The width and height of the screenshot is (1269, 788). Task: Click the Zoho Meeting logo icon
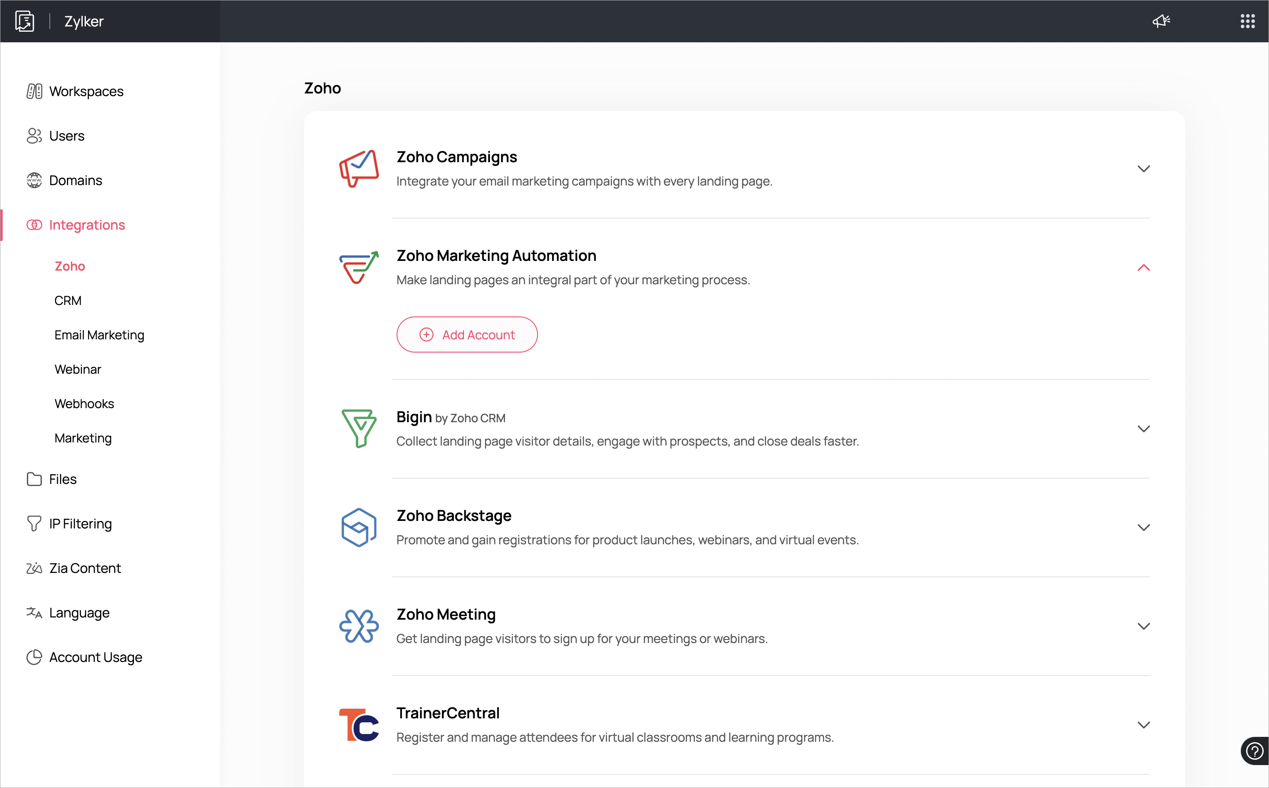pos(358,625)
